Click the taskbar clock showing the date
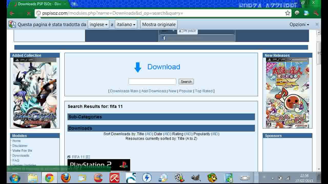Screen dimensions: 328x184 tap(304, 178)
